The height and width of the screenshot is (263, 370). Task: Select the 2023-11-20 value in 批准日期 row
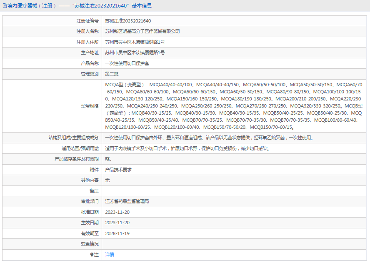coord(117,212)
